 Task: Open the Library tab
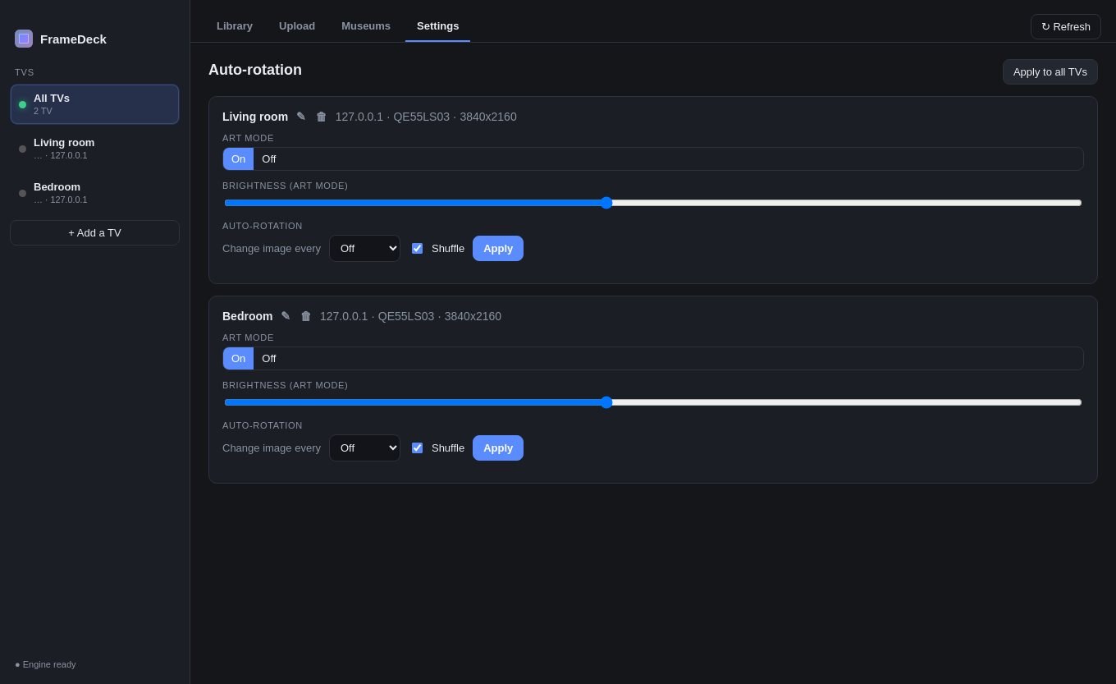pyautogui.click(x=235, y=25)
